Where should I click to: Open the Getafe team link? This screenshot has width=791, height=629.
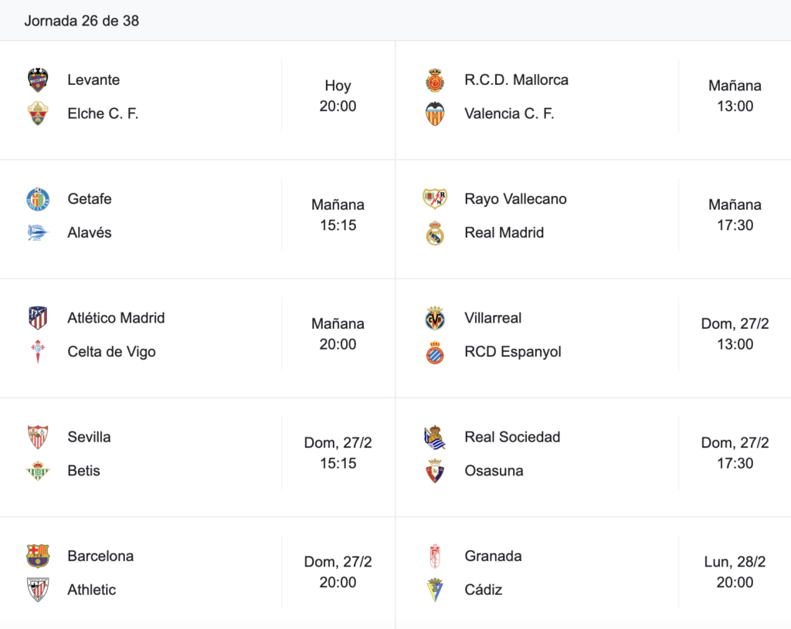[90, 198]
